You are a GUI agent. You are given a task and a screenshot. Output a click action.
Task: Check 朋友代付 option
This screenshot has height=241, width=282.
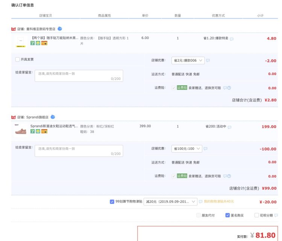199,215
